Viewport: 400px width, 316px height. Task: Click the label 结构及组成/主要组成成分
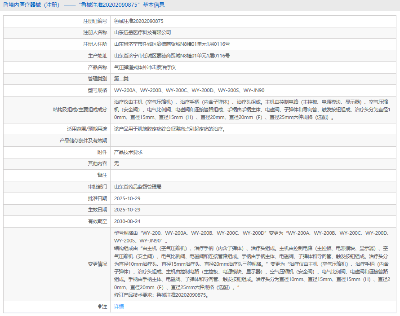[80, 110]
